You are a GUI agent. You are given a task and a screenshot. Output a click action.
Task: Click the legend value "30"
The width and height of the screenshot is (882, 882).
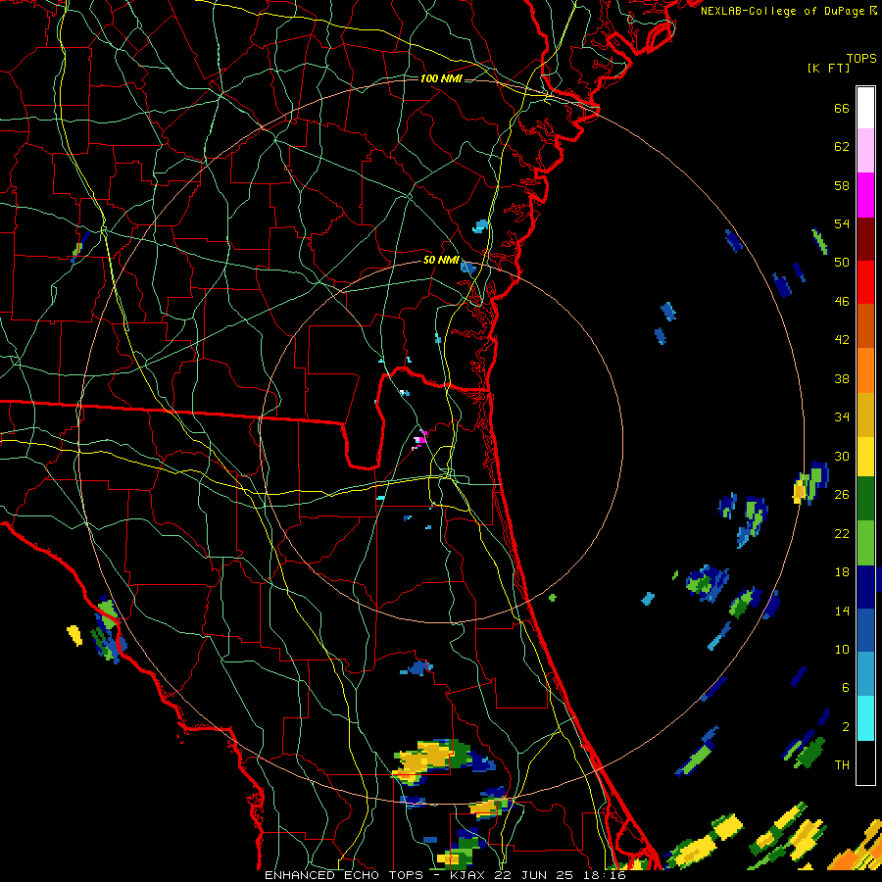tap(842, 456)
